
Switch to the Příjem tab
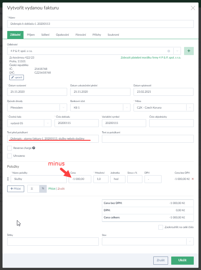click(x=31, y=35)
